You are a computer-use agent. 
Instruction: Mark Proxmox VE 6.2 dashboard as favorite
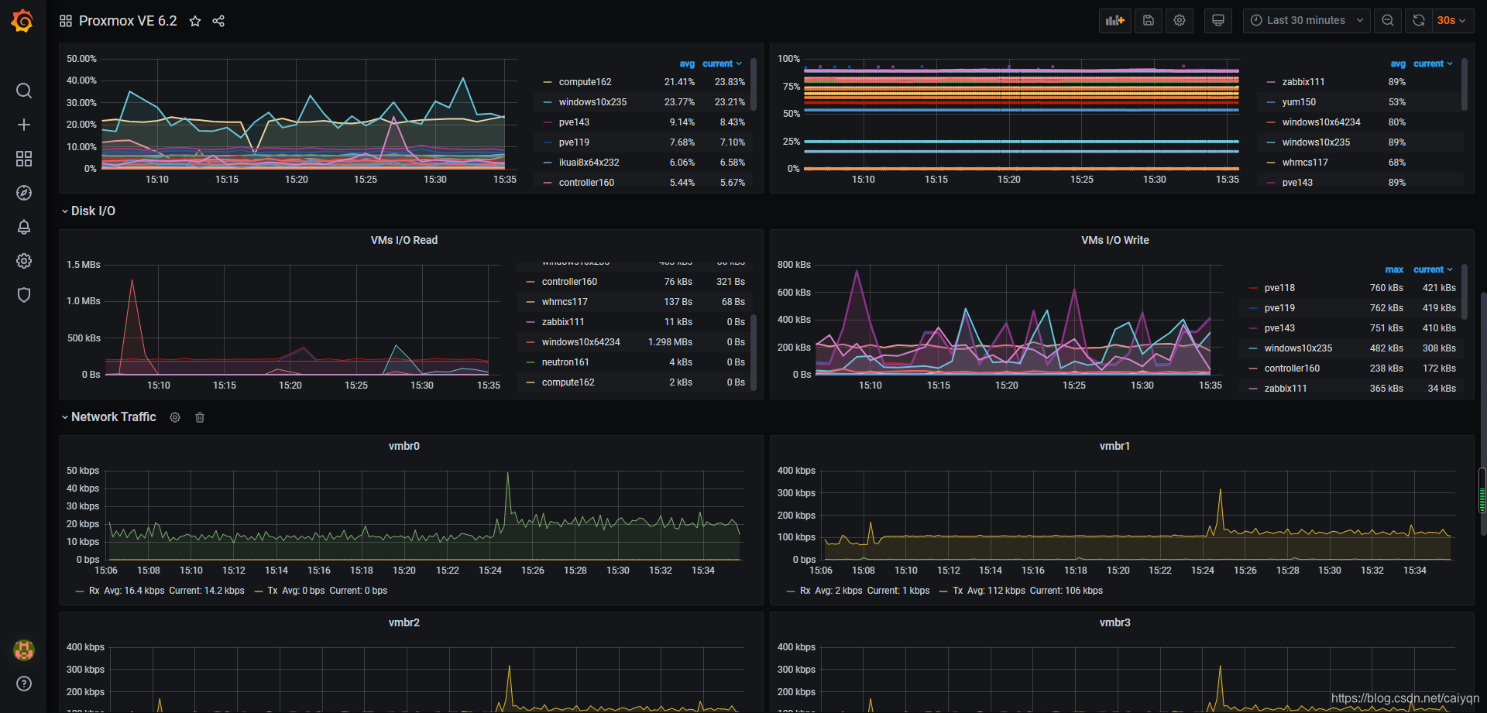point(195,21)
